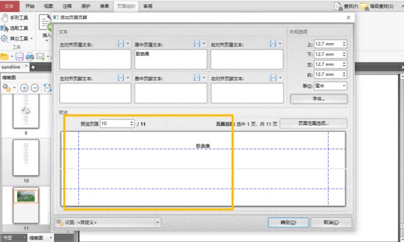404x242 pixels.
Task: Close the 缩略图 bottom panel tab
Action: 50,237
